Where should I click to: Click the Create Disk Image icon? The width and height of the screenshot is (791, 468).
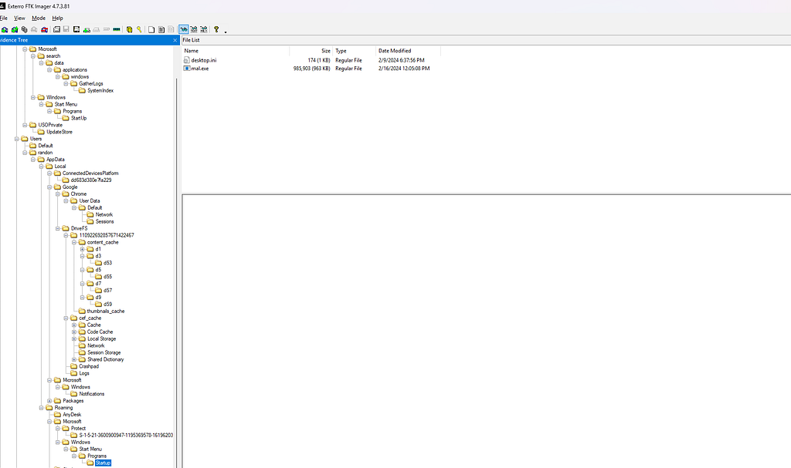[56, 29]
